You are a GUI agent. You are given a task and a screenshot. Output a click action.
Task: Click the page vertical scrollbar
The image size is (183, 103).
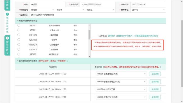pyautogui.click(x=182, y=53)
